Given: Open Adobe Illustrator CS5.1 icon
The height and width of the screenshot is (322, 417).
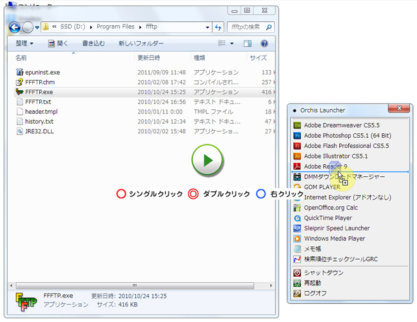Looking at the screenshot, I should click(x=297, y=156).
